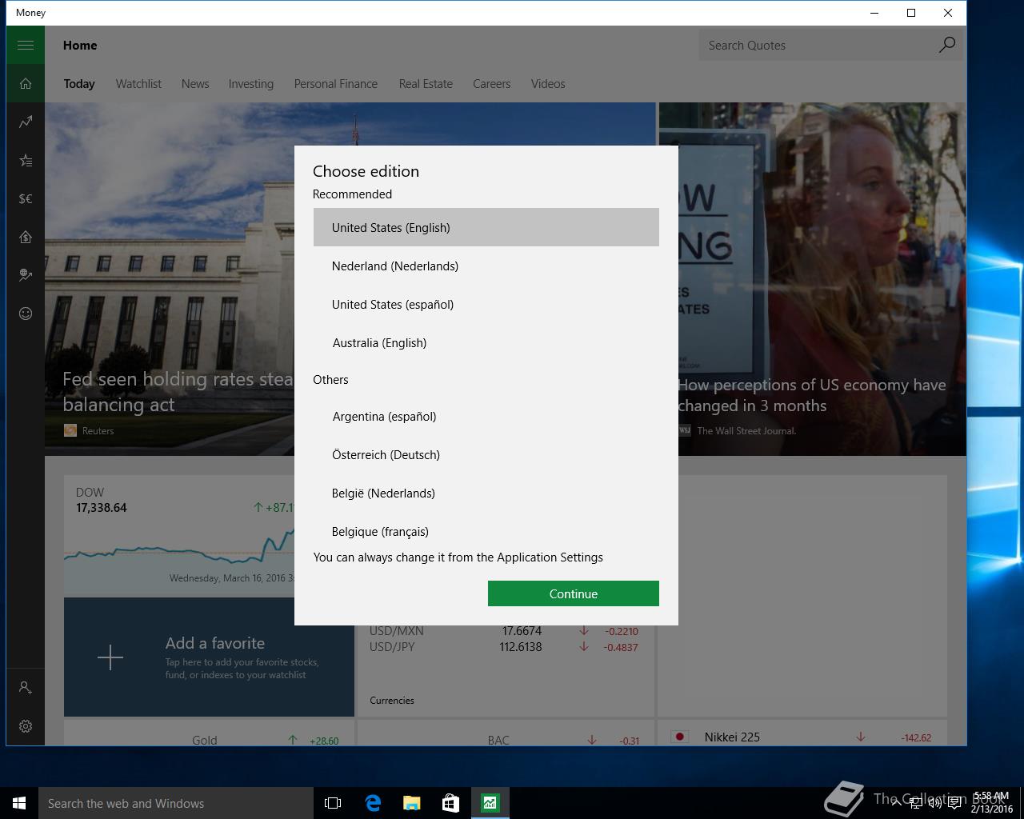Image resolution: width=1024 pixels, height=819 pixels.
Task: Click the taskbar clock and date
Action: click(x=992, y=803)
